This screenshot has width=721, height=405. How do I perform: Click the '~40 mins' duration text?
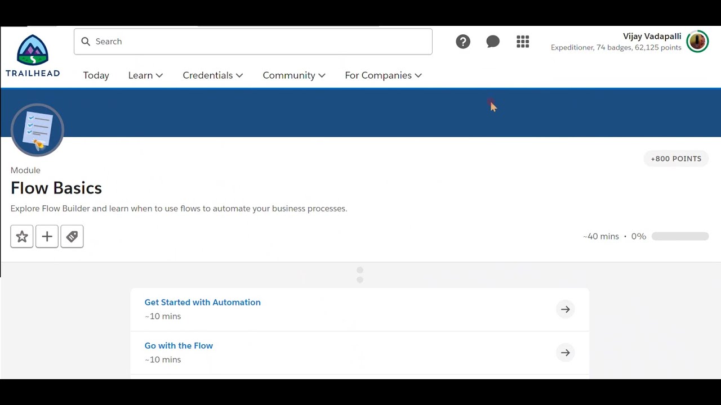coord(601,237)
